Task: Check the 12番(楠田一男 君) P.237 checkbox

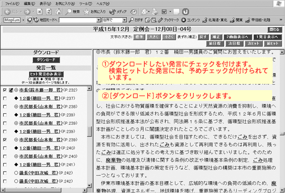Action: 4,98
